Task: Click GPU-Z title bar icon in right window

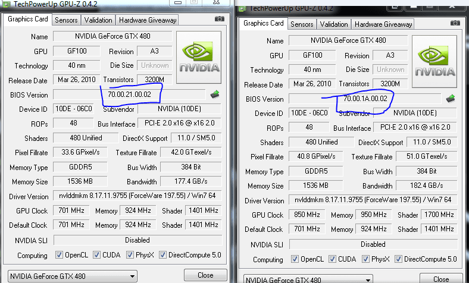Action: tap(242, 9)
